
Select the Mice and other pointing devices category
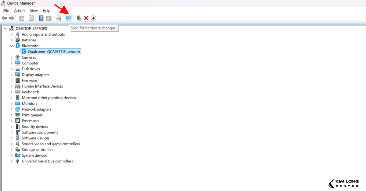click(48, 98)
